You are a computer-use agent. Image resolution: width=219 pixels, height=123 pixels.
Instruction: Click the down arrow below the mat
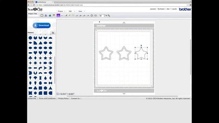tap(124, 94)
